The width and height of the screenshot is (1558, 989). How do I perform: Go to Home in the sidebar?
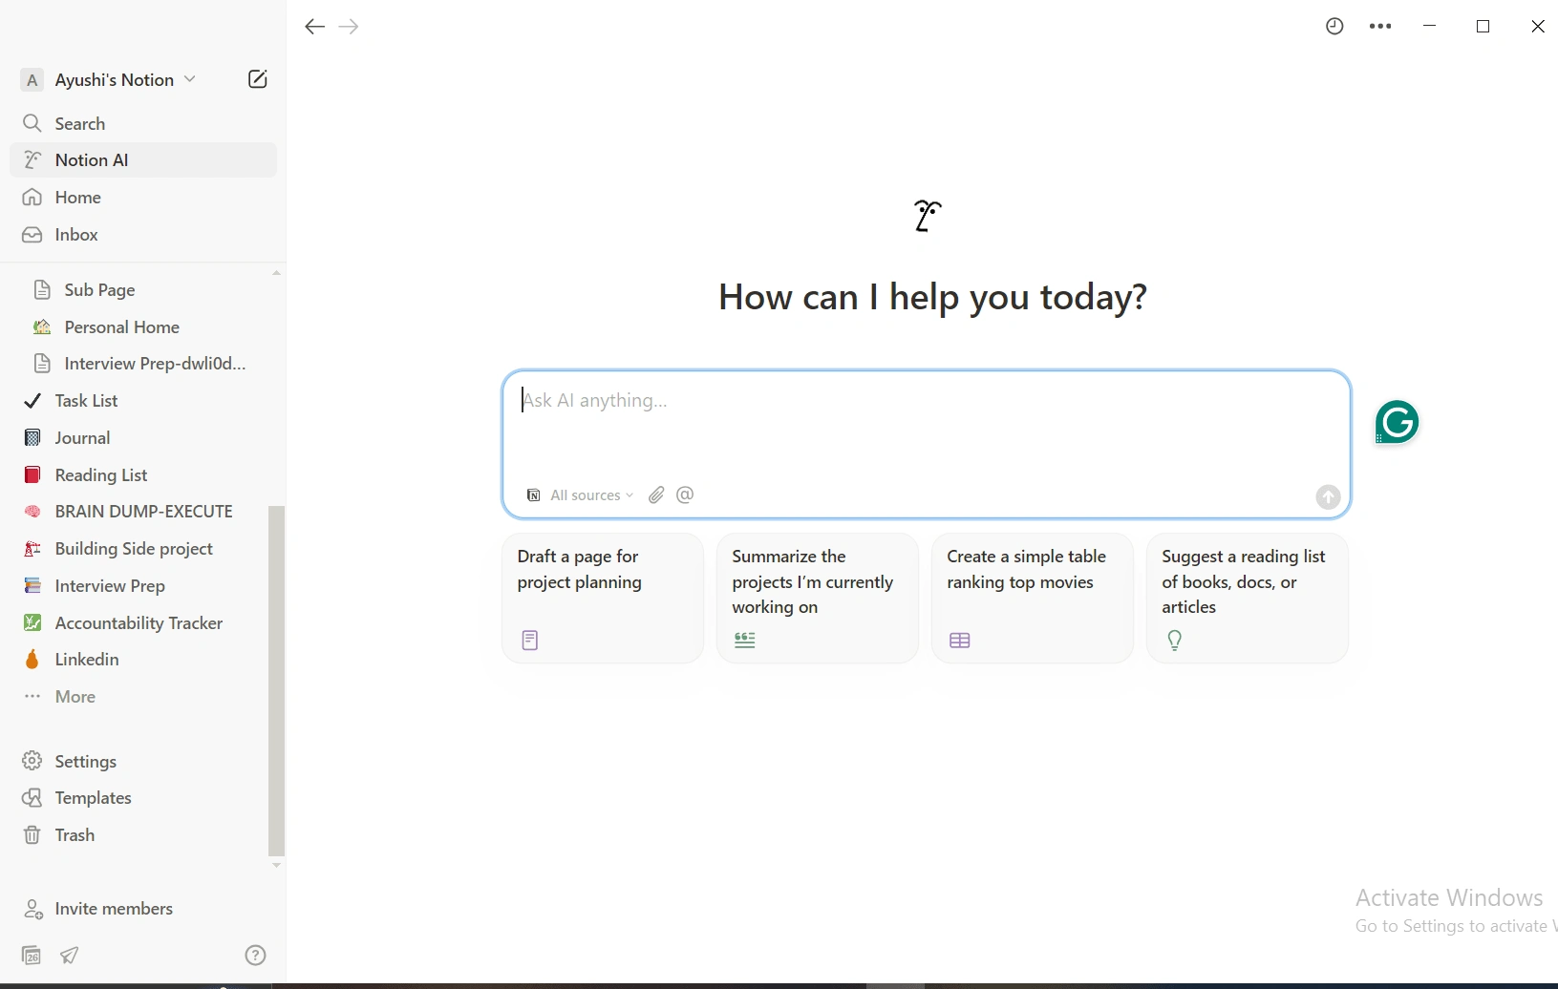(x=143, y=197)
